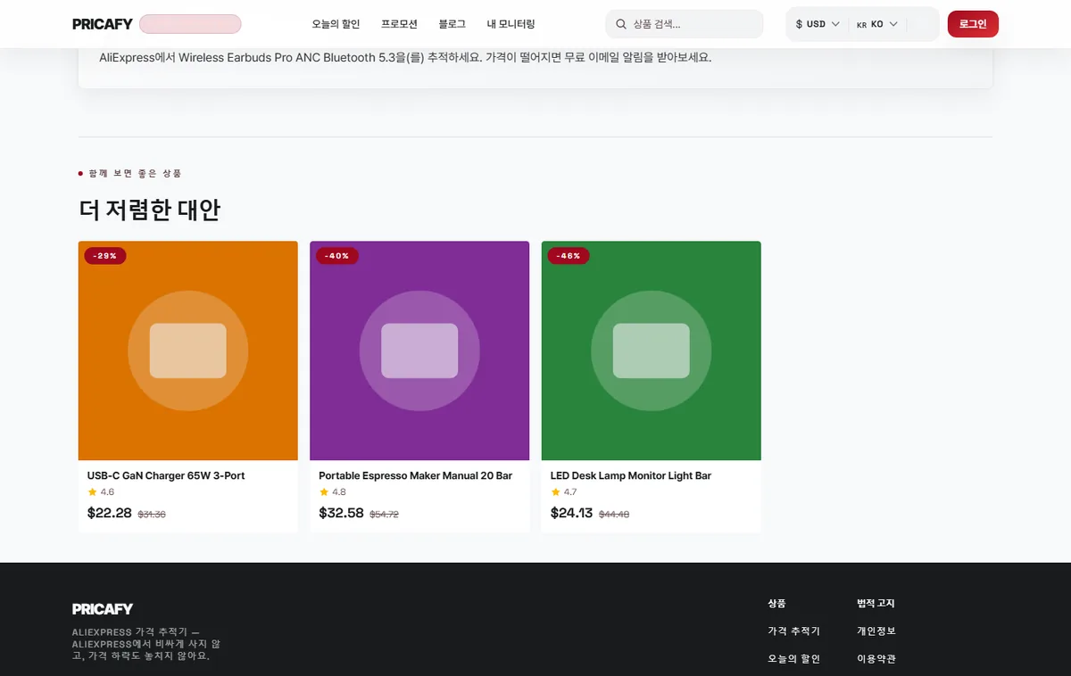Viewport: 1071px width, 676px height.
Task: Open the purple Espresso Maker image
Action: pos(419,350)
